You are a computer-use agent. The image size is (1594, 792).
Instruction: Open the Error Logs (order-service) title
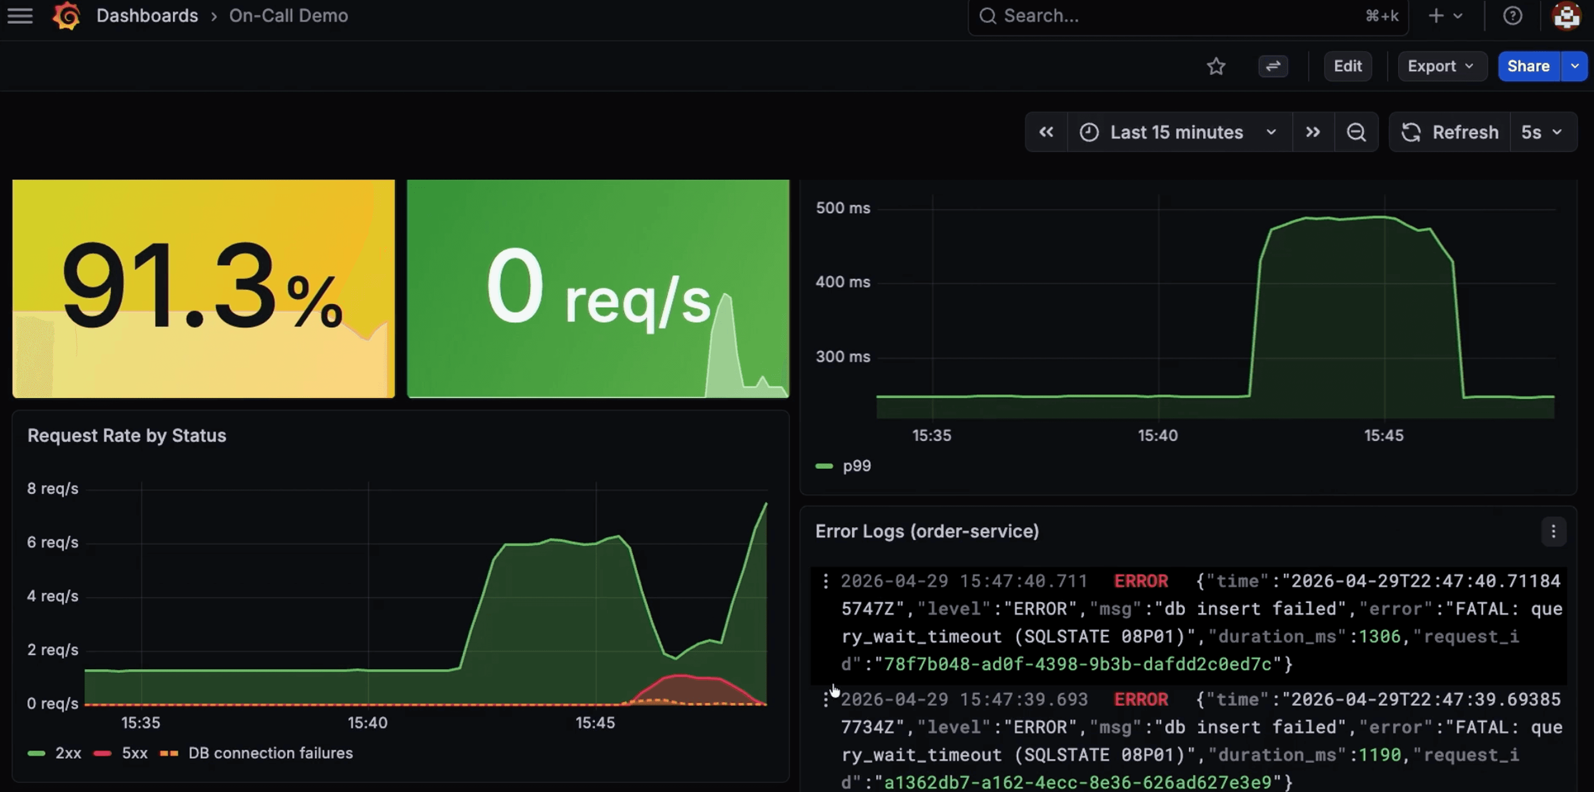coord(927,531)
